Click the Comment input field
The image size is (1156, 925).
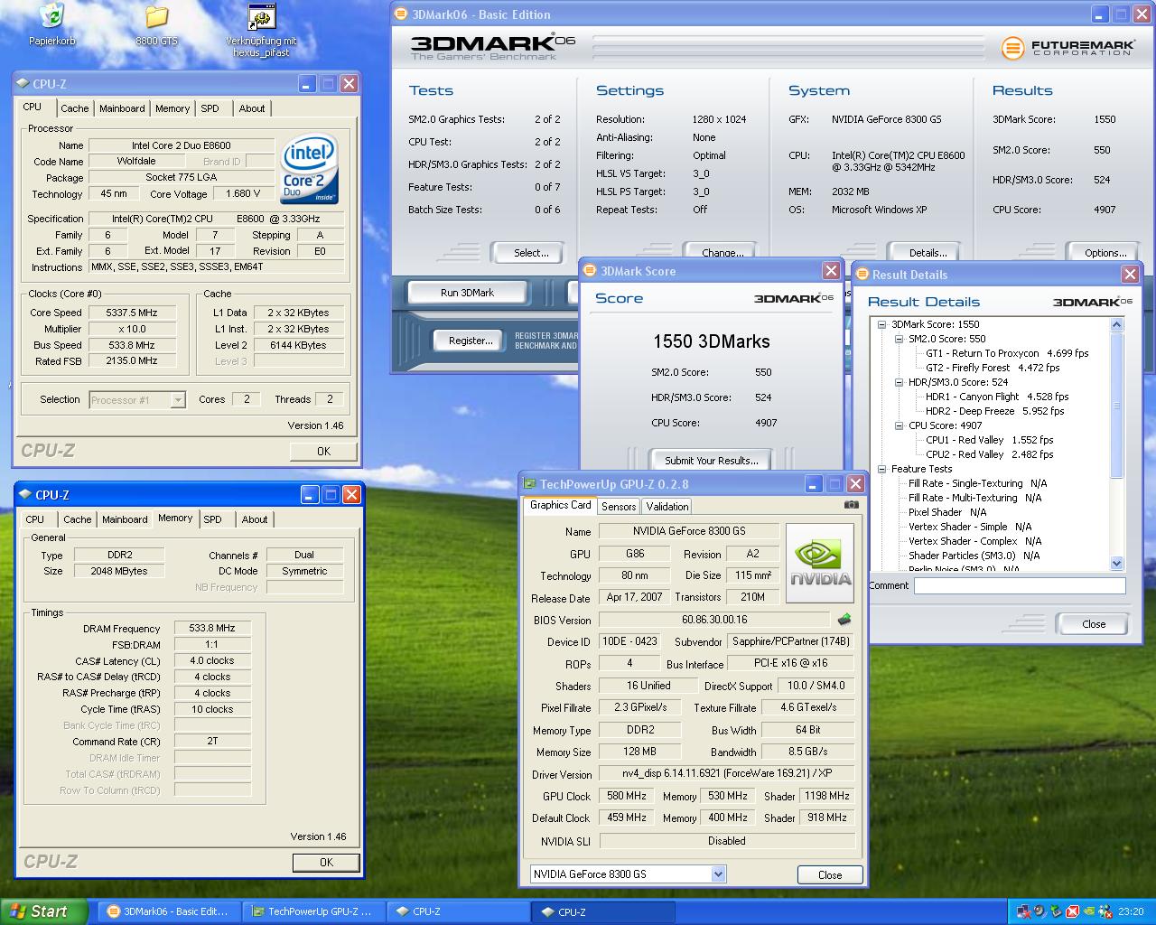point(1020,585)
